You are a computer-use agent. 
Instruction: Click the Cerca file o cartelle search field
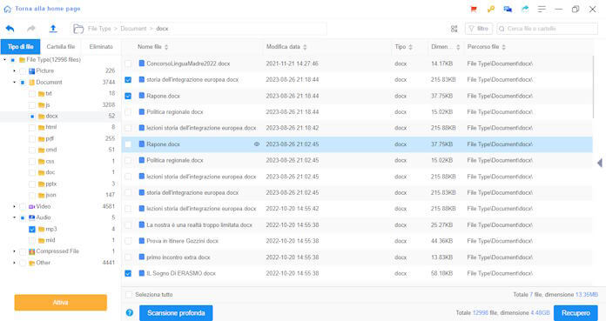coord(548,29)
